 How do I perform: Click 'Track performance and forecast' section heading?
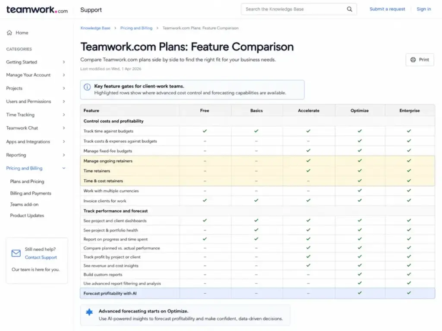(116, 211)
